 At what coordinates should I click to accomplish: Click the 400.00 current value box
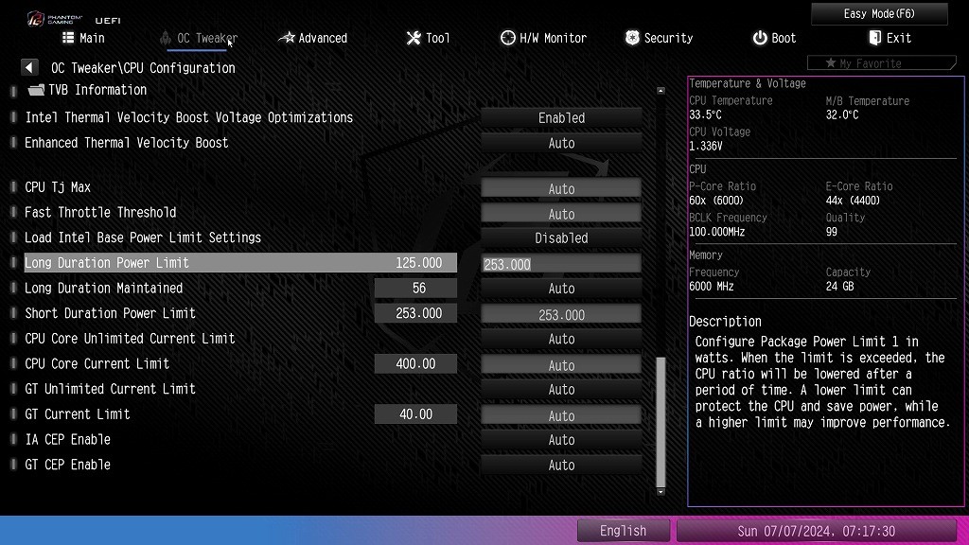pyautogui.click(x=415, y=364)
